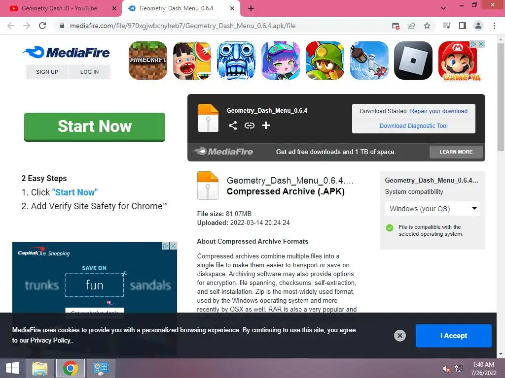The width and height of the screenshot is (505, 378).
Task: Close the top banner ad
Action: [481, 44]
